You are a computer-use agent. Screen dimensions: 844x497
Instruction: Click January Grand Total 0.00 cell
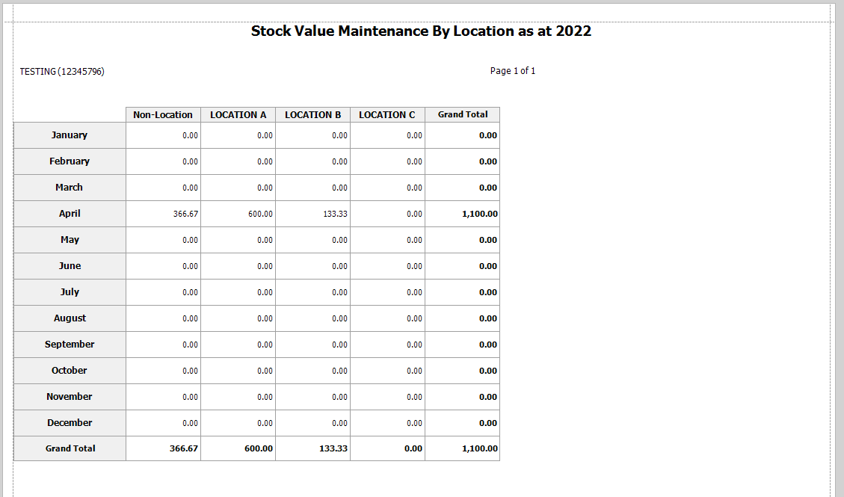click(x=463, y=135)
